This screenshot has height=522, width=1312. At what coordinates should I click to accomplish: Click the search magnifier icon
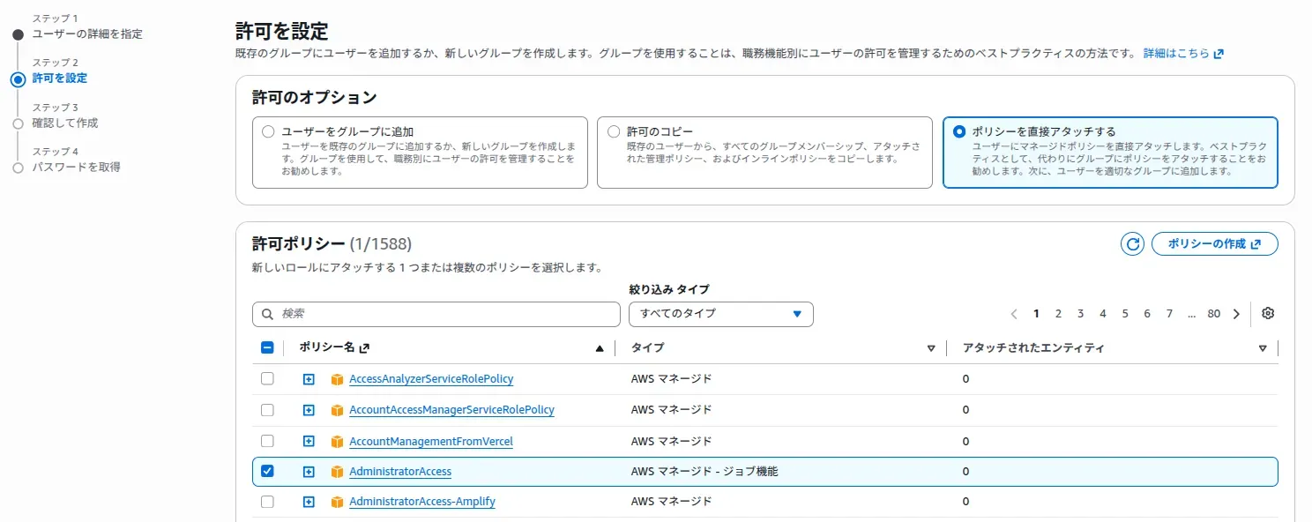(267, 314)
